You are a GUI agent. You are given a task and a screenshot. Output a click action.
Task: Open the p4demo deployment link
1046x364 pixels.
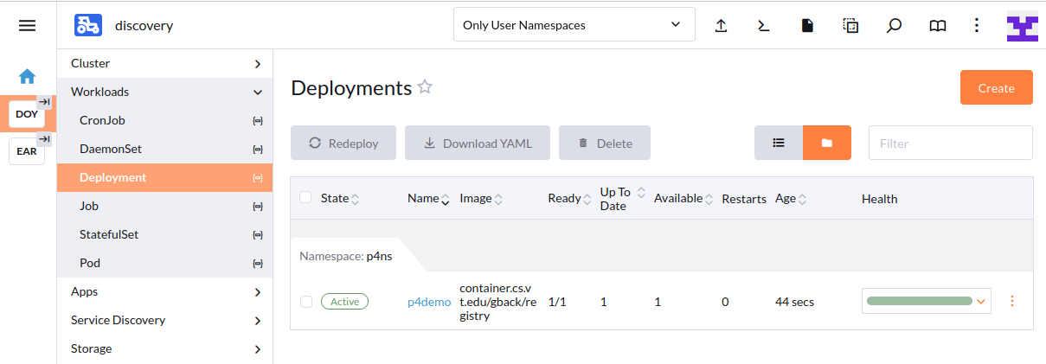429,302
